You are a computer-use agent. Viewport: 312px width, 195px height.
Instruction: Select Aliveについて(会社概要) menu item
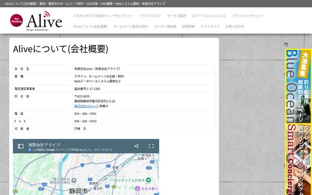point(90,26)
